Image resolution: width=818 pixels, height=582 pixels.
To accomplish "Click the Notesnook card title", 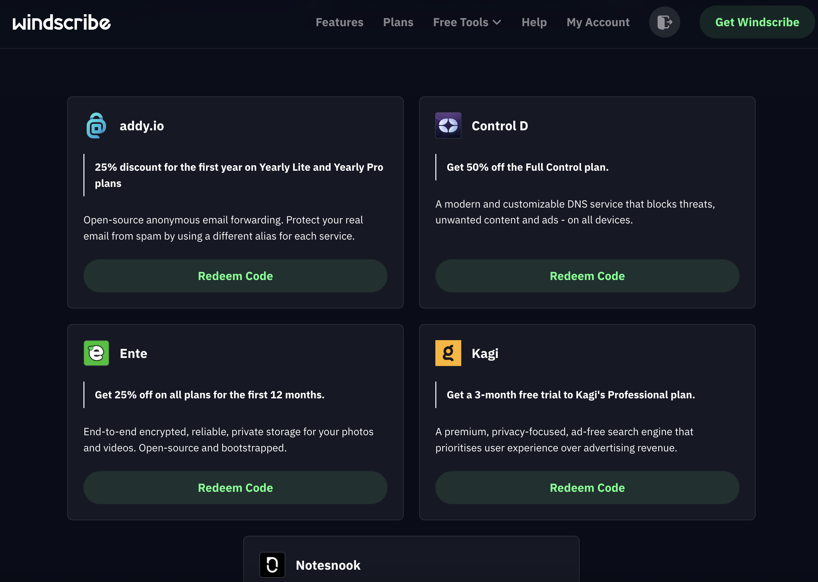I will (328, 565).
